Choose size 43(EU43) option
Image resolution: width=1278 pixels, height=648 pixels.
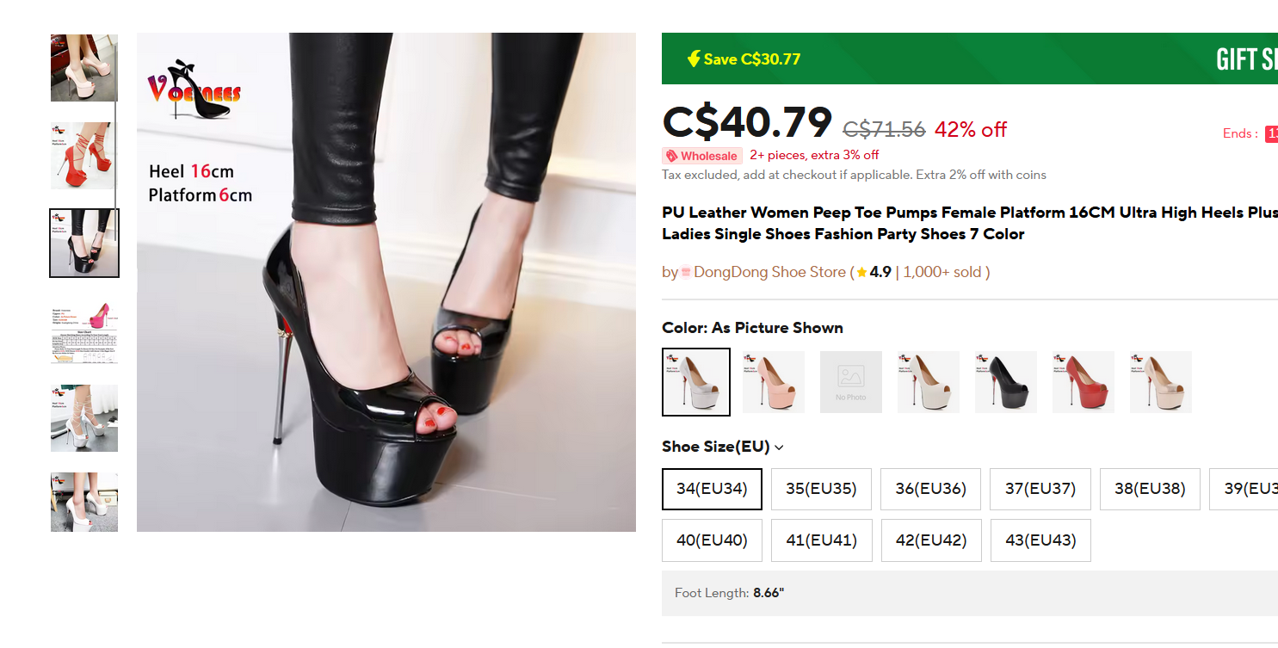(x=1040, y=540)
